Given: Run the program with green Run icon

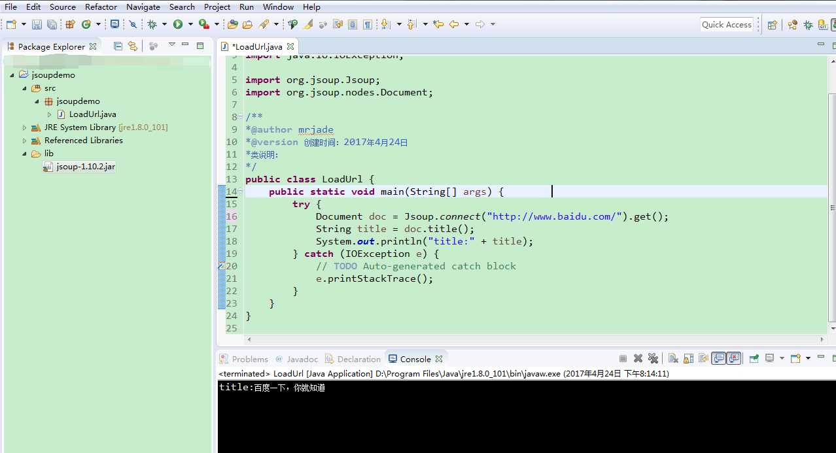Looking at the screenshot, I should [178, 24].
